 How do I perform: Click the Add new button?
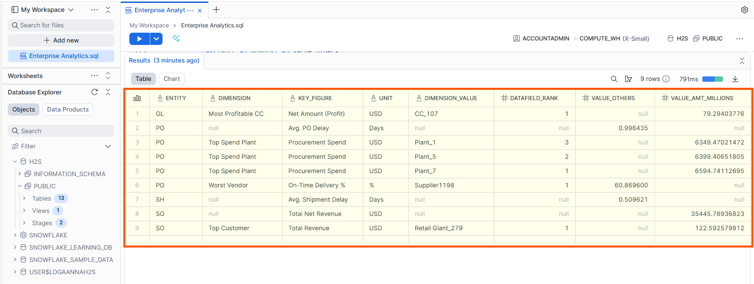61,40
